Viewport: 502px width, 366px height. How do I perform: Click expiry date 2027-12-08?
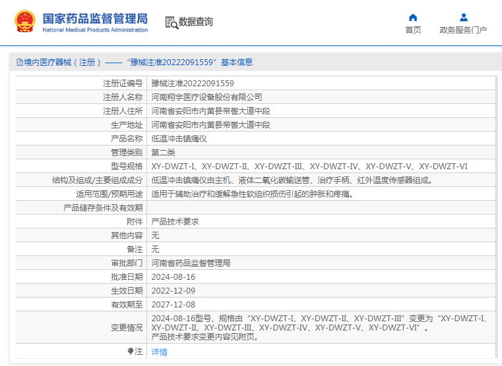pyautogui.click(x=173, y=305)
